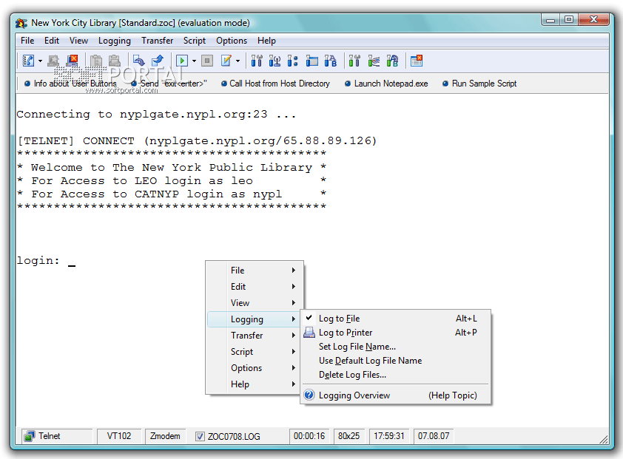Choose Use Default Log File Name
623x459 pixels.
tap(396, 361)
